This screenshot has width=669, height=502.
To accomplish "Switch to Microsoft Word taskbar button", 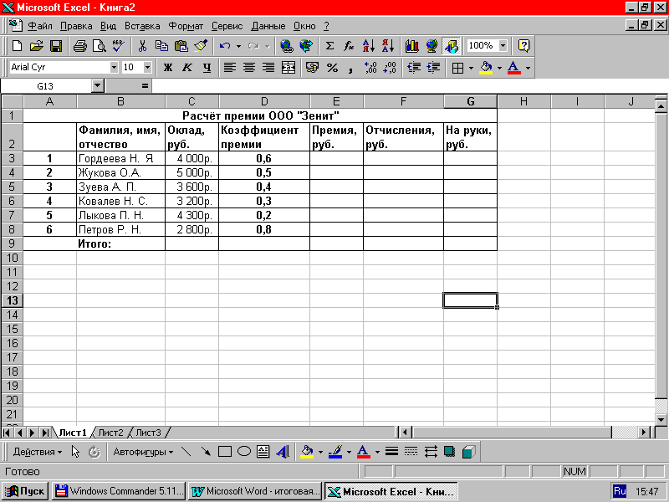I will tap(255, 491).
